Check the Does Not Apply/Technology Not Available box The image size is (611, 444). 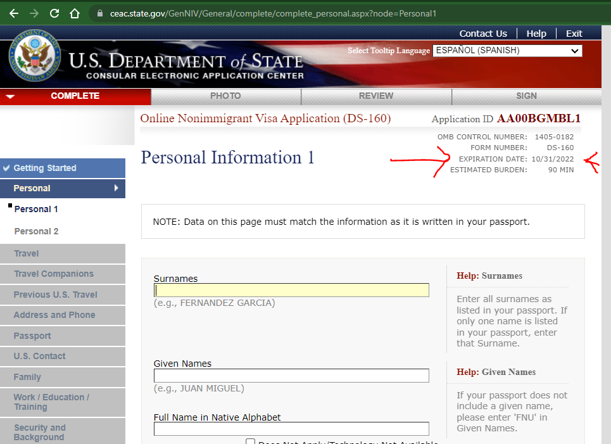[x=251, y=441]
